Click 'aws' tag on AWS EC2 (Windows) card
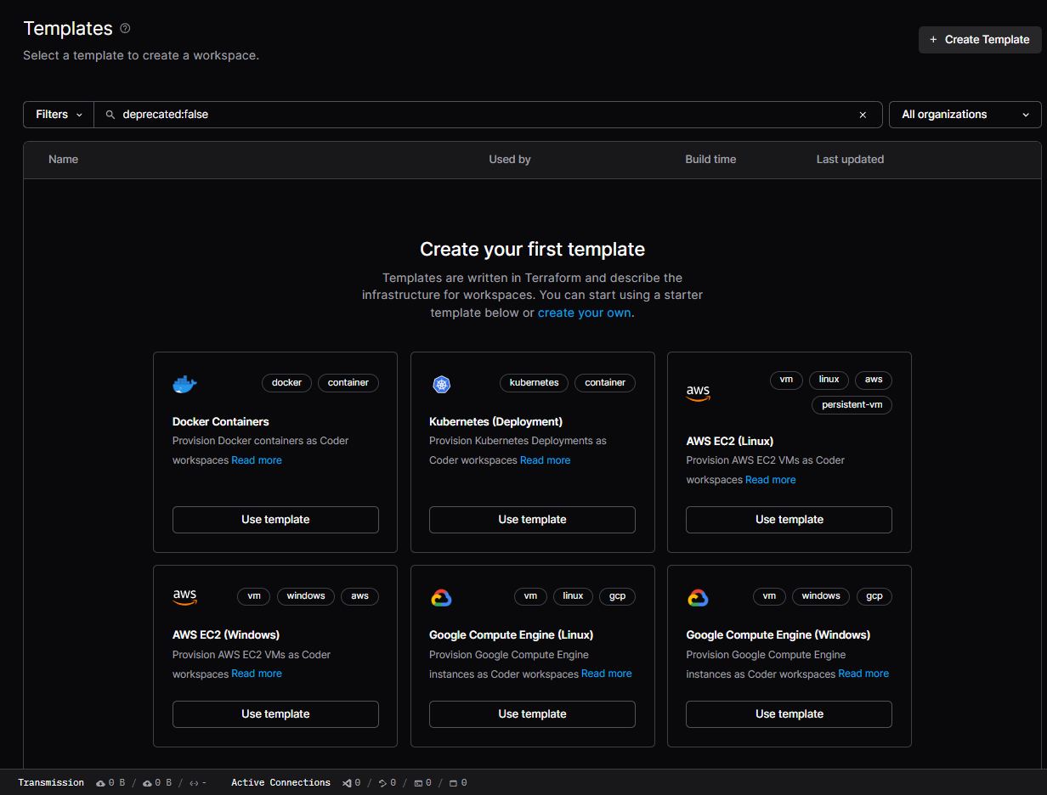 click(360, 596)
